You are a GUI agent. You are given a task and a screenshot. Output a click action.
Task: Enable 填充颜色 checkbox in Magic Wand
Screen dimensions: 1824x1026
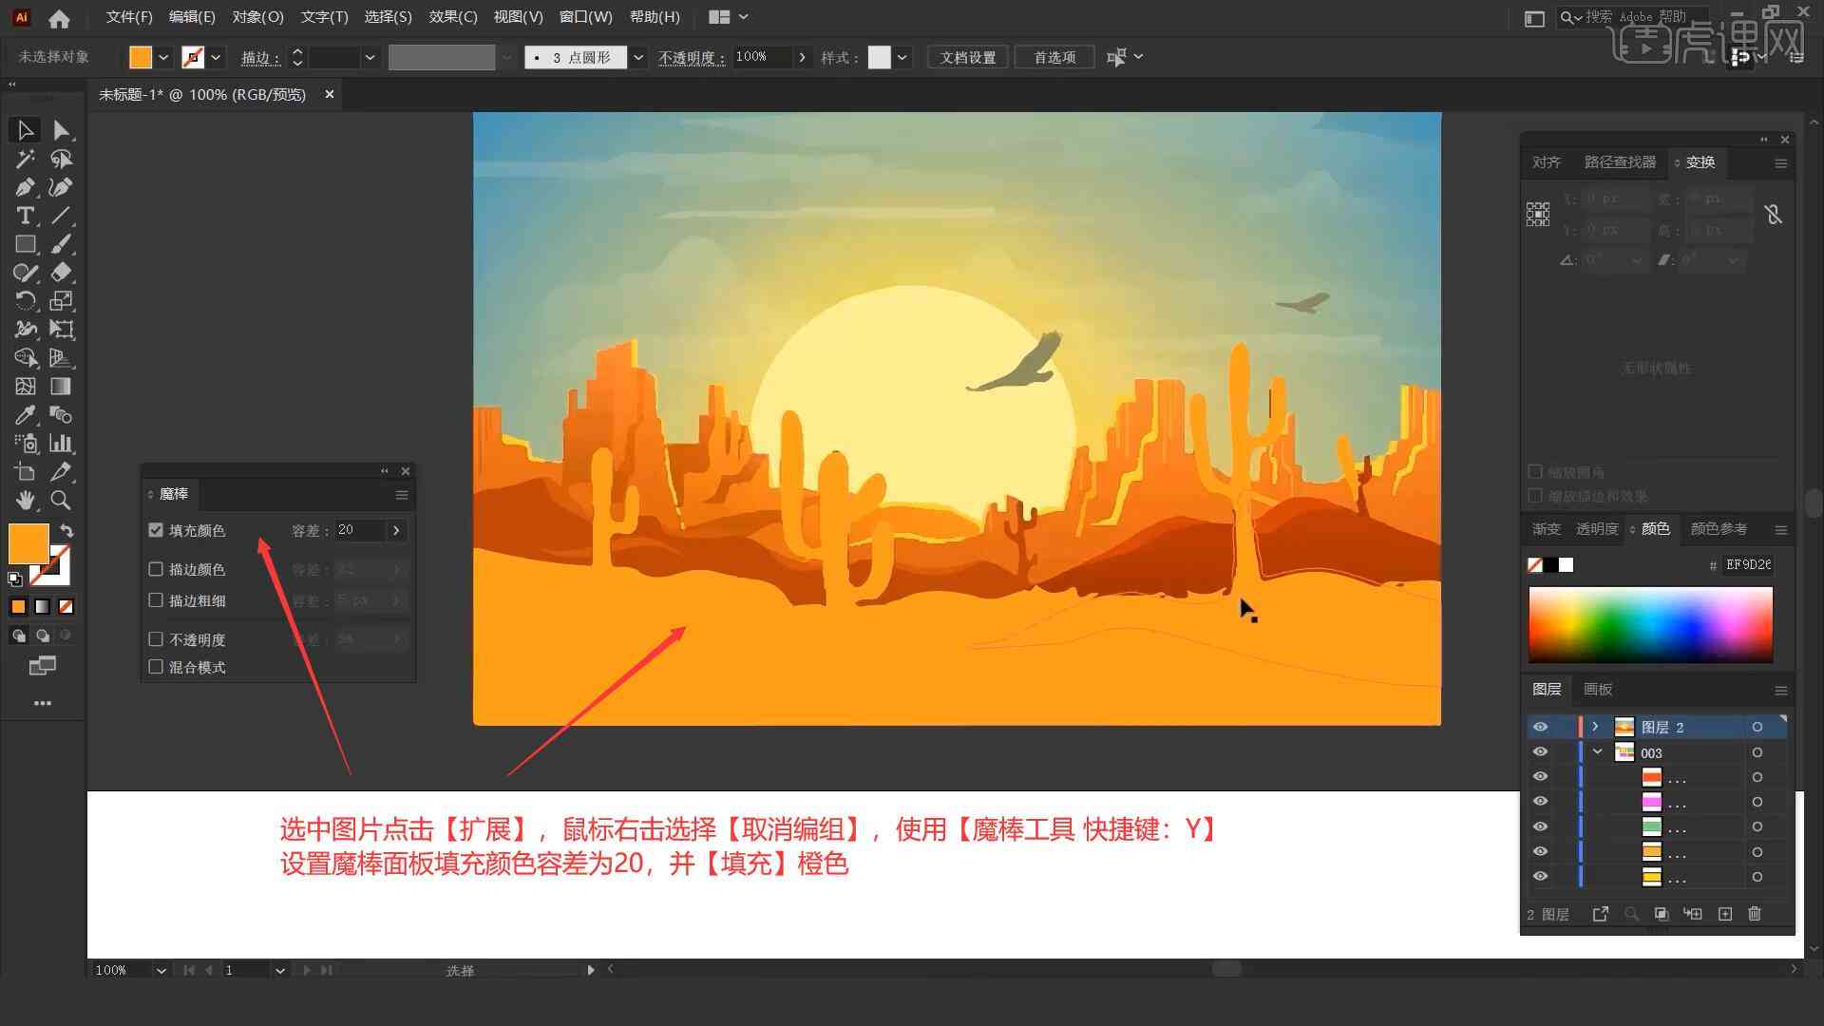pos(156,530)
